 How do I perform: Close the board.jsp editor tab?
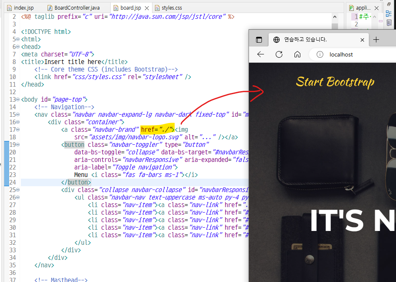[x=147, y=8]
